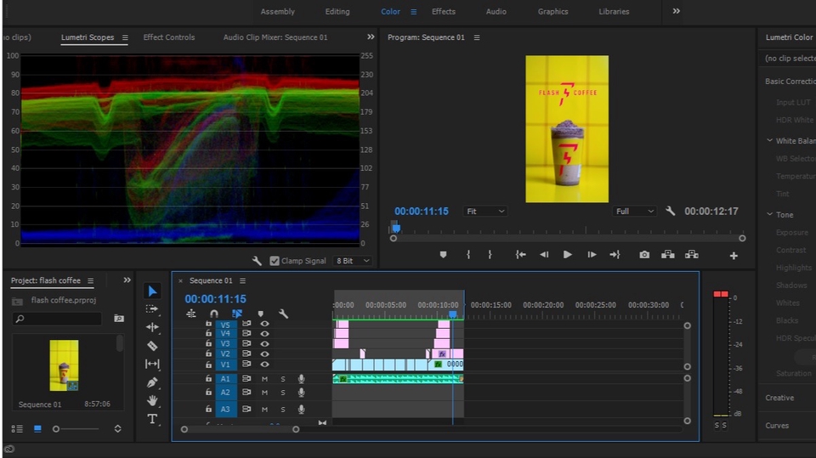The height and width of the screenshot is (458, 816).
Task: Mute audio track A1
Action: (x=264, y=379)
